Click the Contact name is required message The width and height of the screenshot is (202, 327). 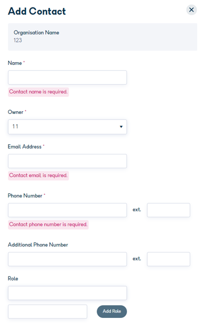tap(38, 92)
